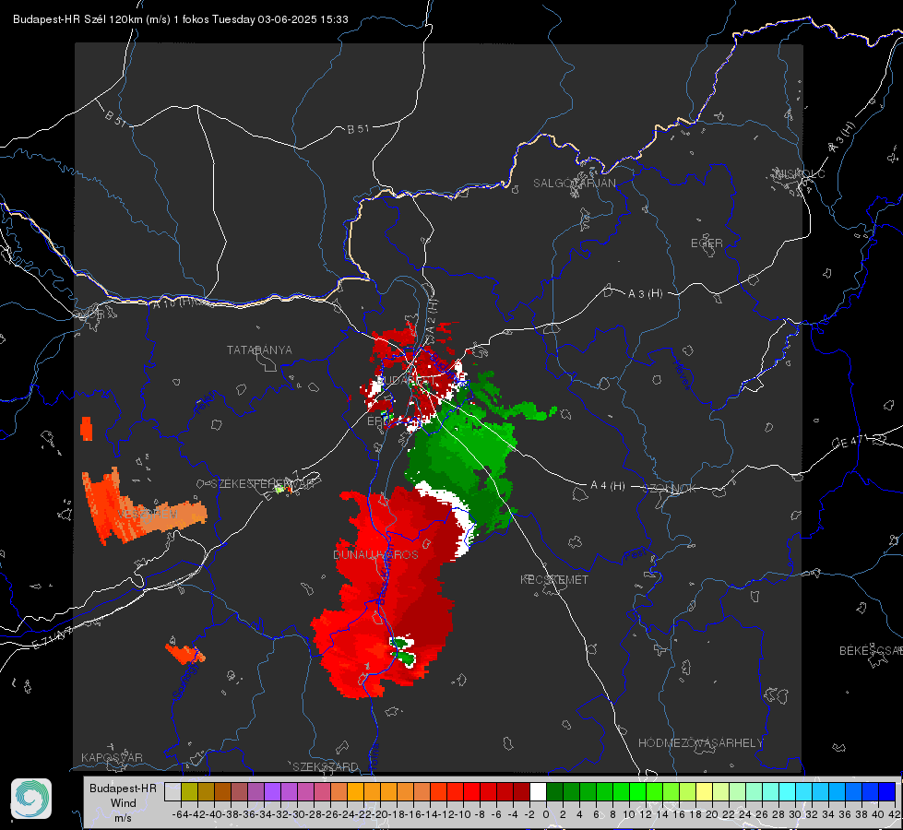Viewport: 903px width, 830px height.
Task: Select the SZÉKESFEHÉRVÁR city label
Action: [262, 484]
